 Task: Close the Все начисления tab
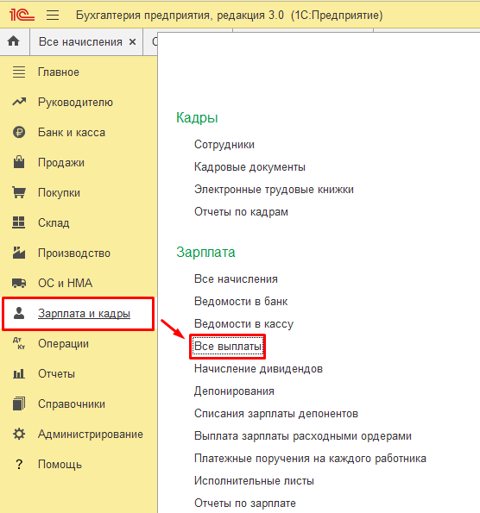point(132,42)
